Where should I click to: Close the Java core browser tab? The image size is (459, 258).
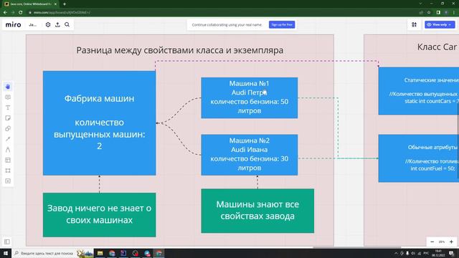[x=55, y=4]
